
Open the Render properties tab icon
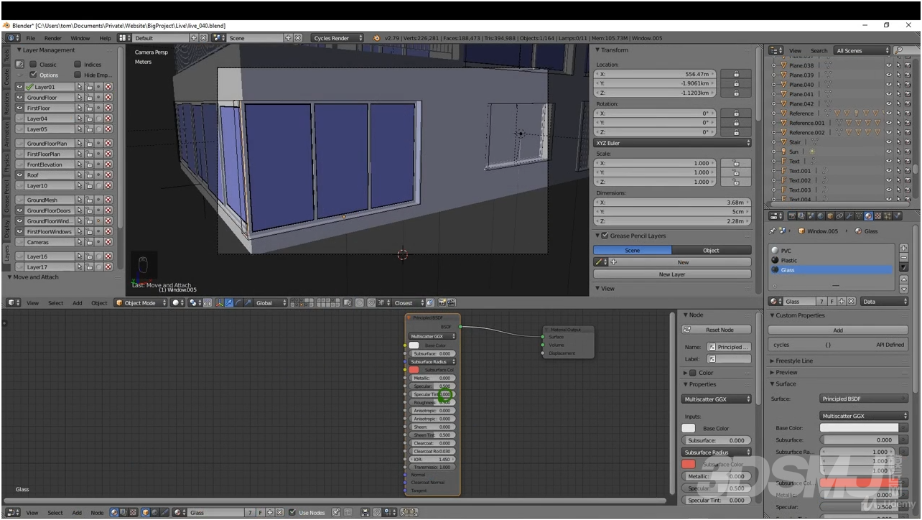tap(792, 215)
